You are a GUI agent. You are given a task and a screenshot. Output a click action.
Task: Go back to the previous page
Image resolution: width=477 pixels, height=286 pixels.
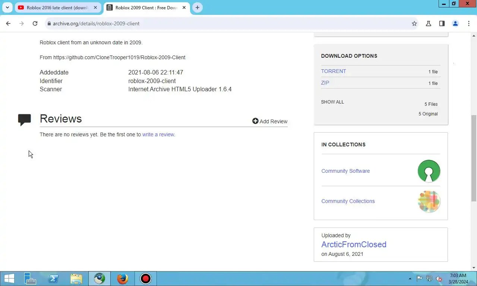coord(8,23)
